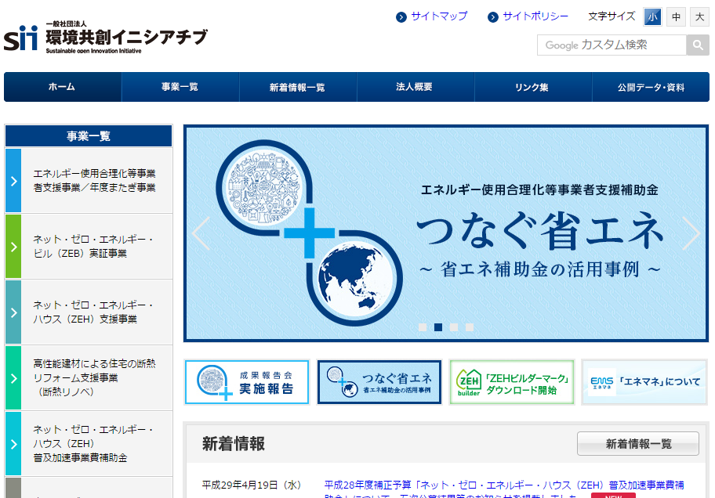Select second carousel dot indicator
The width and height of the screenshot is (715, 498).
[438, 327]
